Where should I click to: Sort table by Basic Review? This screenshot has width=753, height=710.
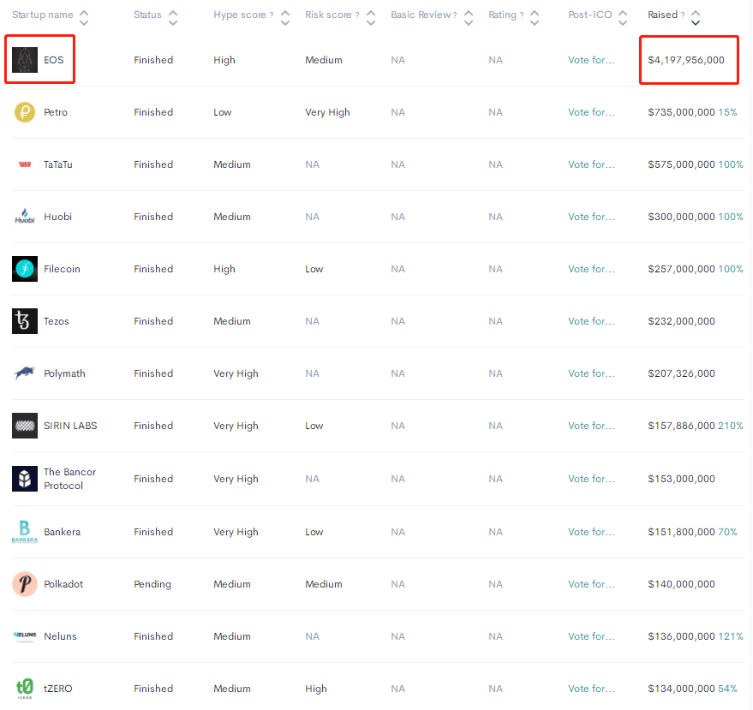[x=469, y=18]
